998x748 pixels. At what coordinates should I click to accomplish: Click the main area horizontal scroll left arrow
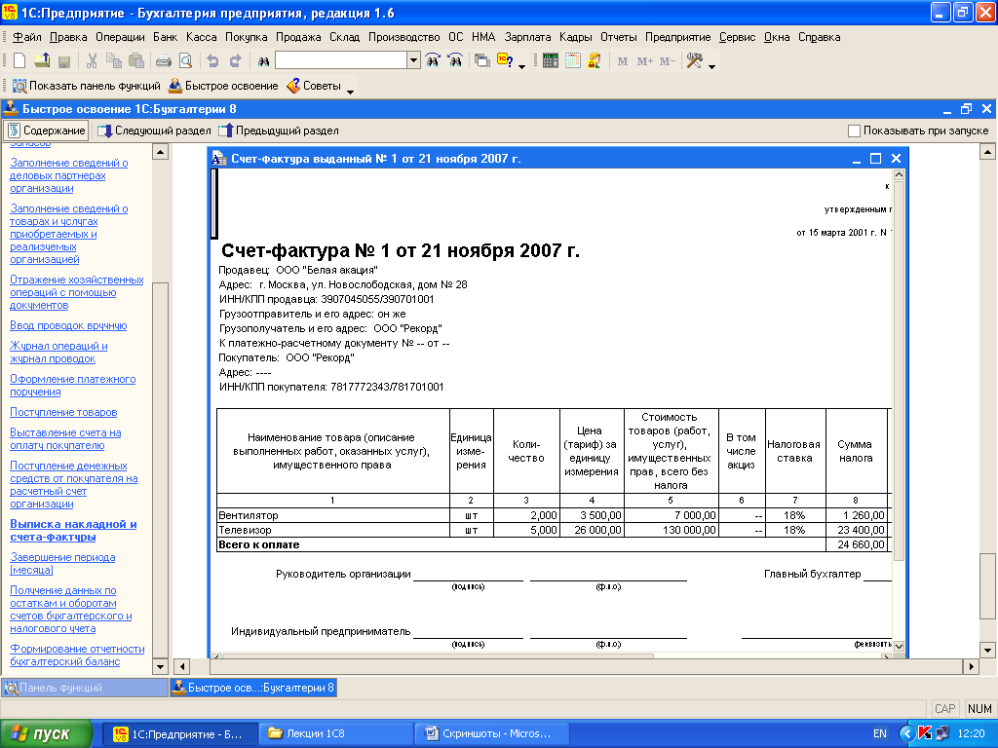(182, 666)
